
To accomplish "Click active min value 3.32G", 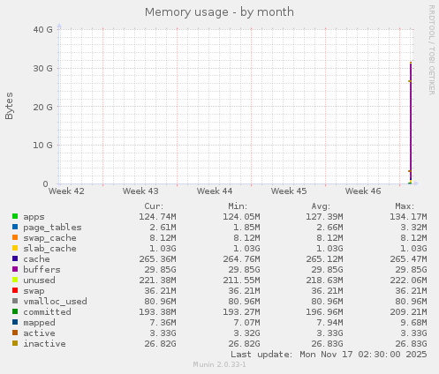I will (246, 333).
